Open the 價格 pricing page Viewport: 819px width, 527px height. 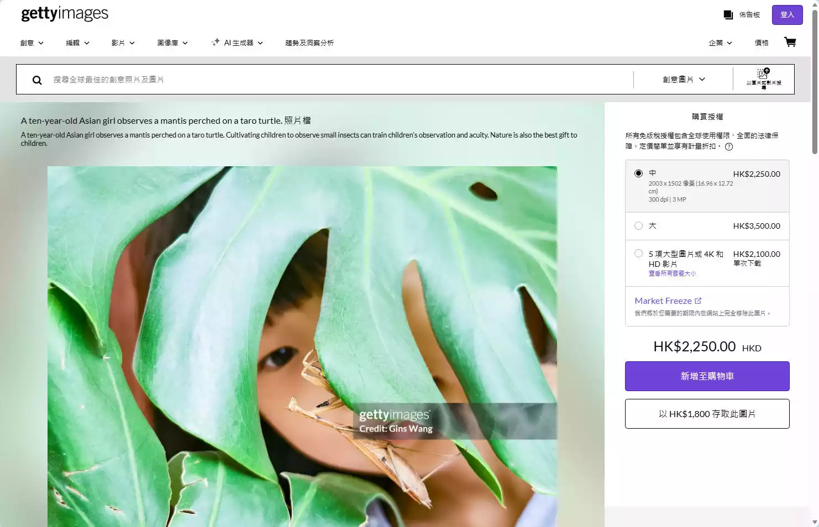tap(762, 43)
